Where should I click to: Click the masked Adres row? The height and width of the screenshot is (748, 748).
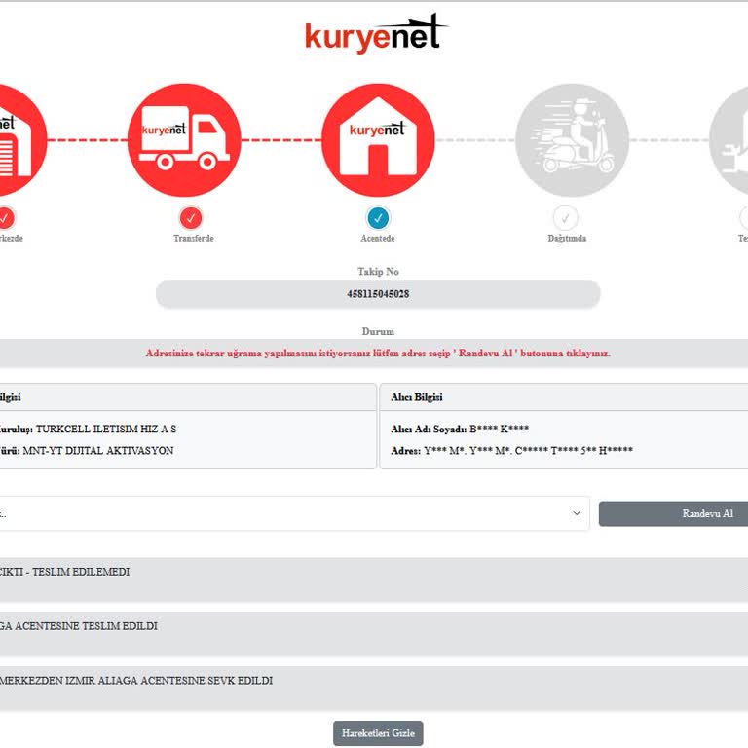point(511,450)
